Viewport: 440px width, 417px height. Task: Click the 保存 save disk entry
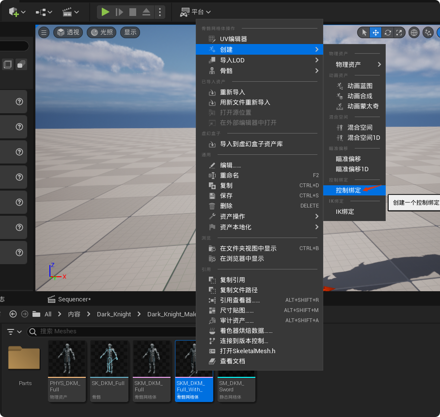(259, 195)
